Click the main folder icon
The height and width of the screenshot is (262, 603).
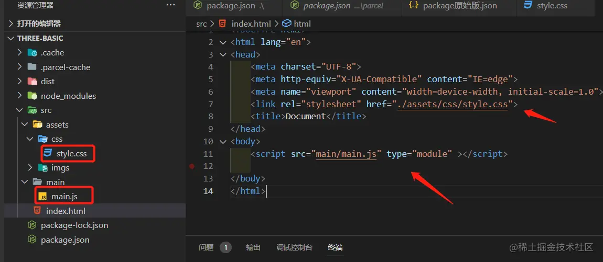click(x=38, y=182)
